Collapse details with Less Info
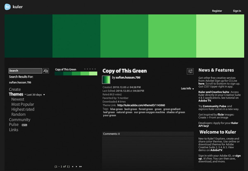The height and width of the screenshot is (171, 248). click(187, 89)
